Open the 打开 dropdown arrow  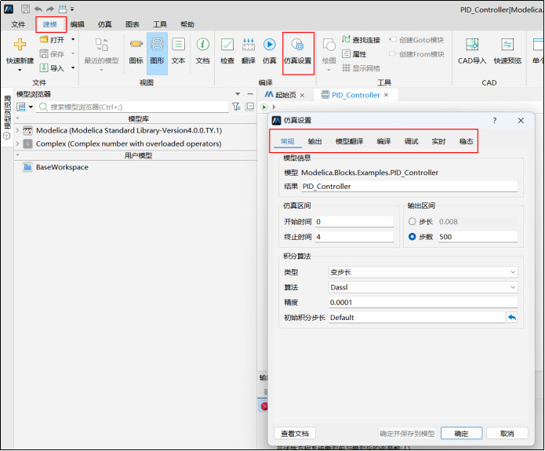pyautogui.click(x=73, y=39)
